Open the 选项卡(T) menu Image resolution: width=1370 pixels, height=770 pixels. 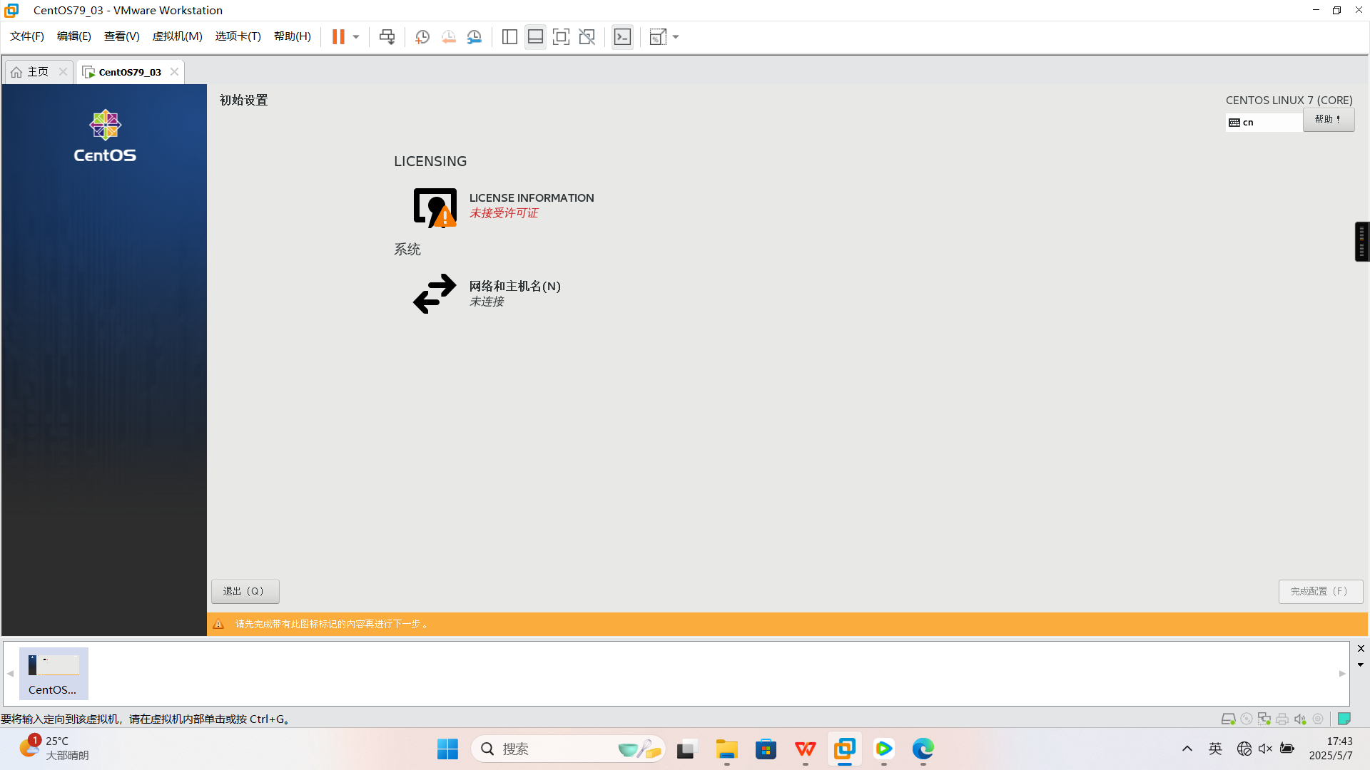pyautogui.click(x=238, y=36)
